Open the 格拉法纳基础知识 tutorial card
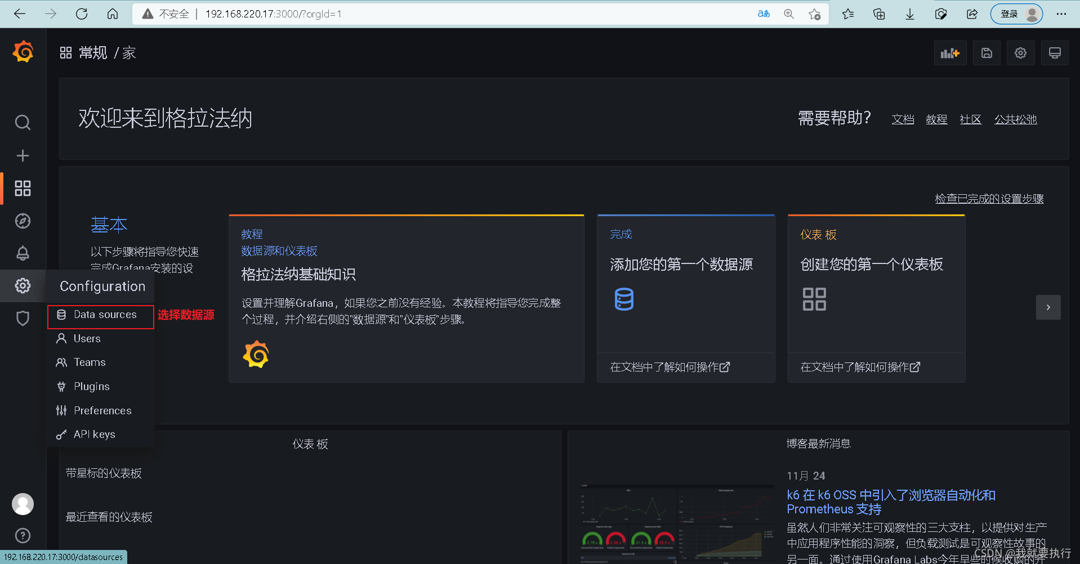This screenshot has height=564, width=1080. [407, 299]
